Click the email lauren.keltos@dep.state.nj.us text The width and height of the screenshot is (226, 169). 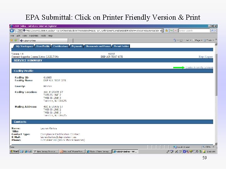(58, 137)
